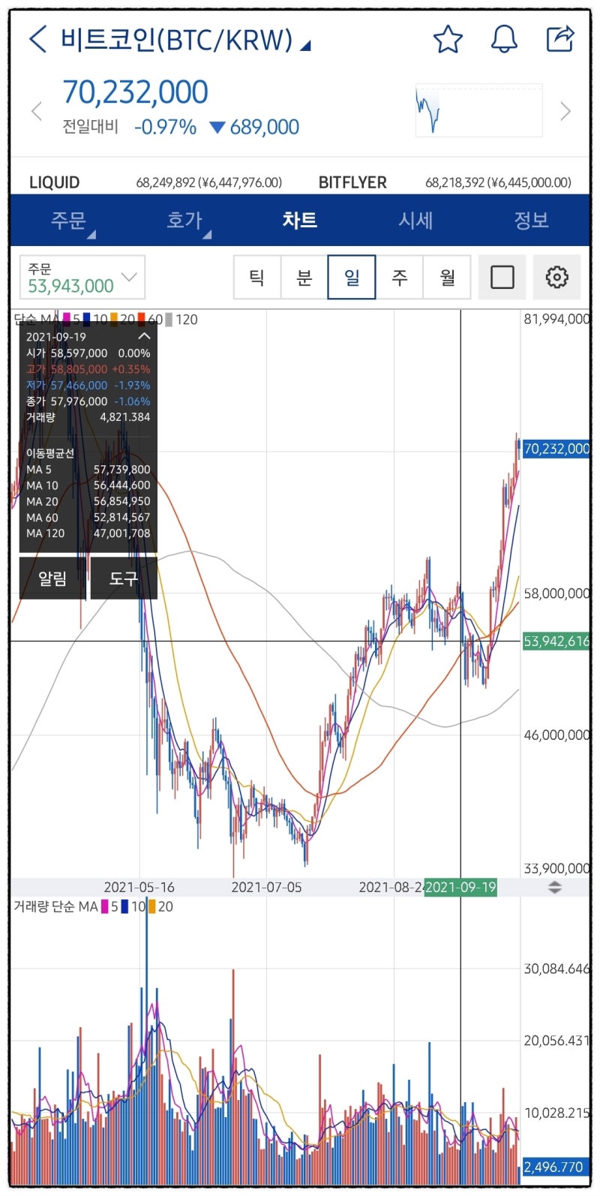This screenshot has width=600, height=1196.
Task: Tap the 2021-05-16 date label
Action: click(x=139, y=888)
